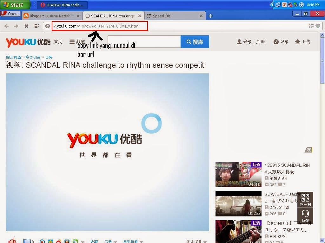Add page to Speed Dial from address bar
The image size is (325, 243).
pyautogui.click(x=311, y=26)
